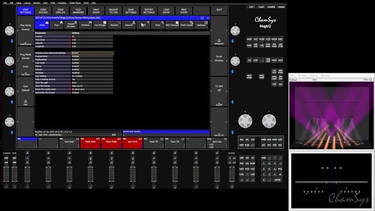Click encoder wheel A

[x=9, y=31]
